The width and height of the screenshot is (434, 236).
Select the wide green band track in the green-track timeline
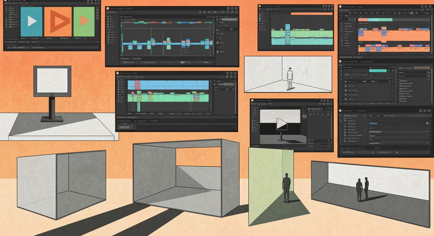pyautogui.click(x=302, y=34)
